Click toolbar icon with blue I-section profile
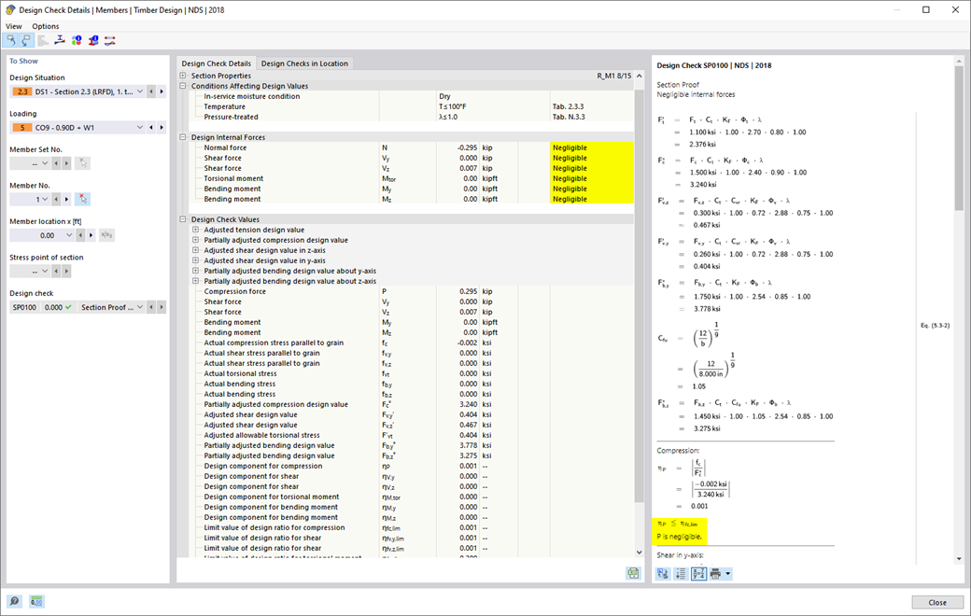 point(60,40)
